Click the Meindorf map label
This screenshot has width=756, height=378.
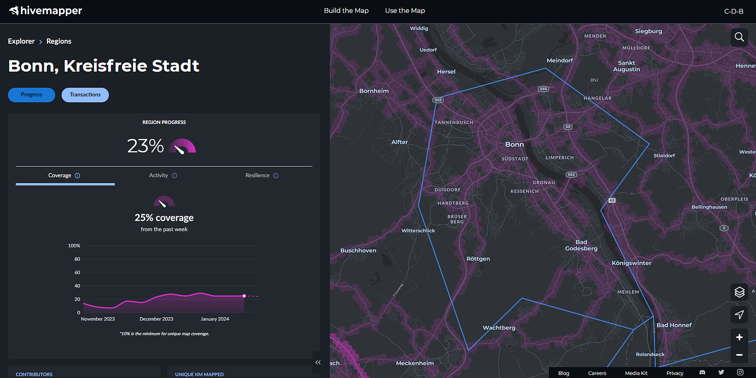coord(560,60)
